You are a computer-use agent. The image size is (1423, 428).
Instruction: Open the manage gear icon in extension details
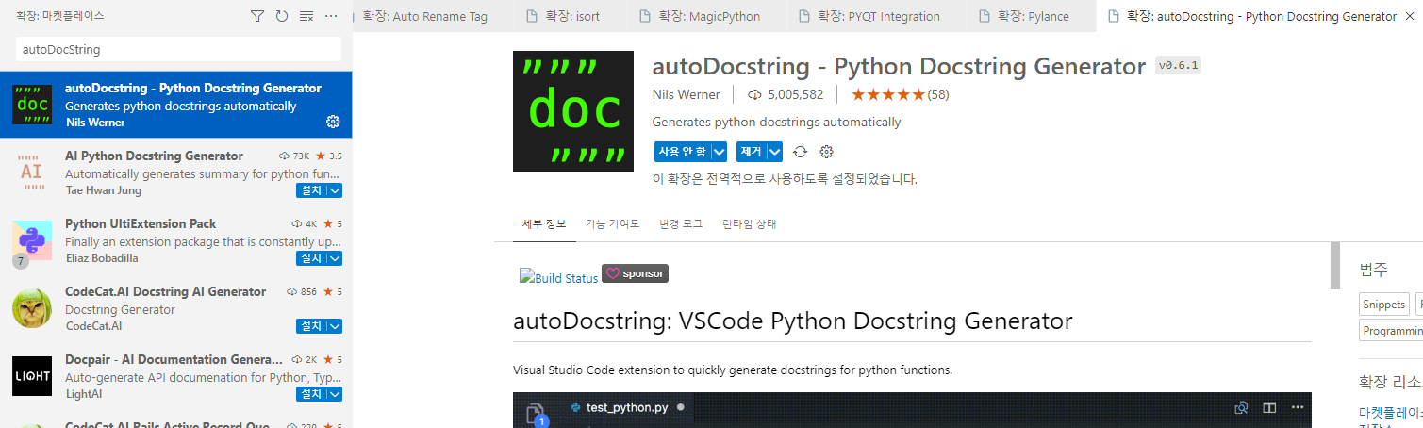827,152
